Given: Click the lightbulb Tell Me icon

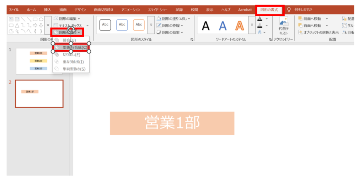Looking at the screenshot, I should tap(289, 10).
